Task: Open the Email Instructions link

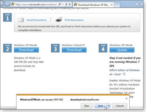Action: coord(37,20)
